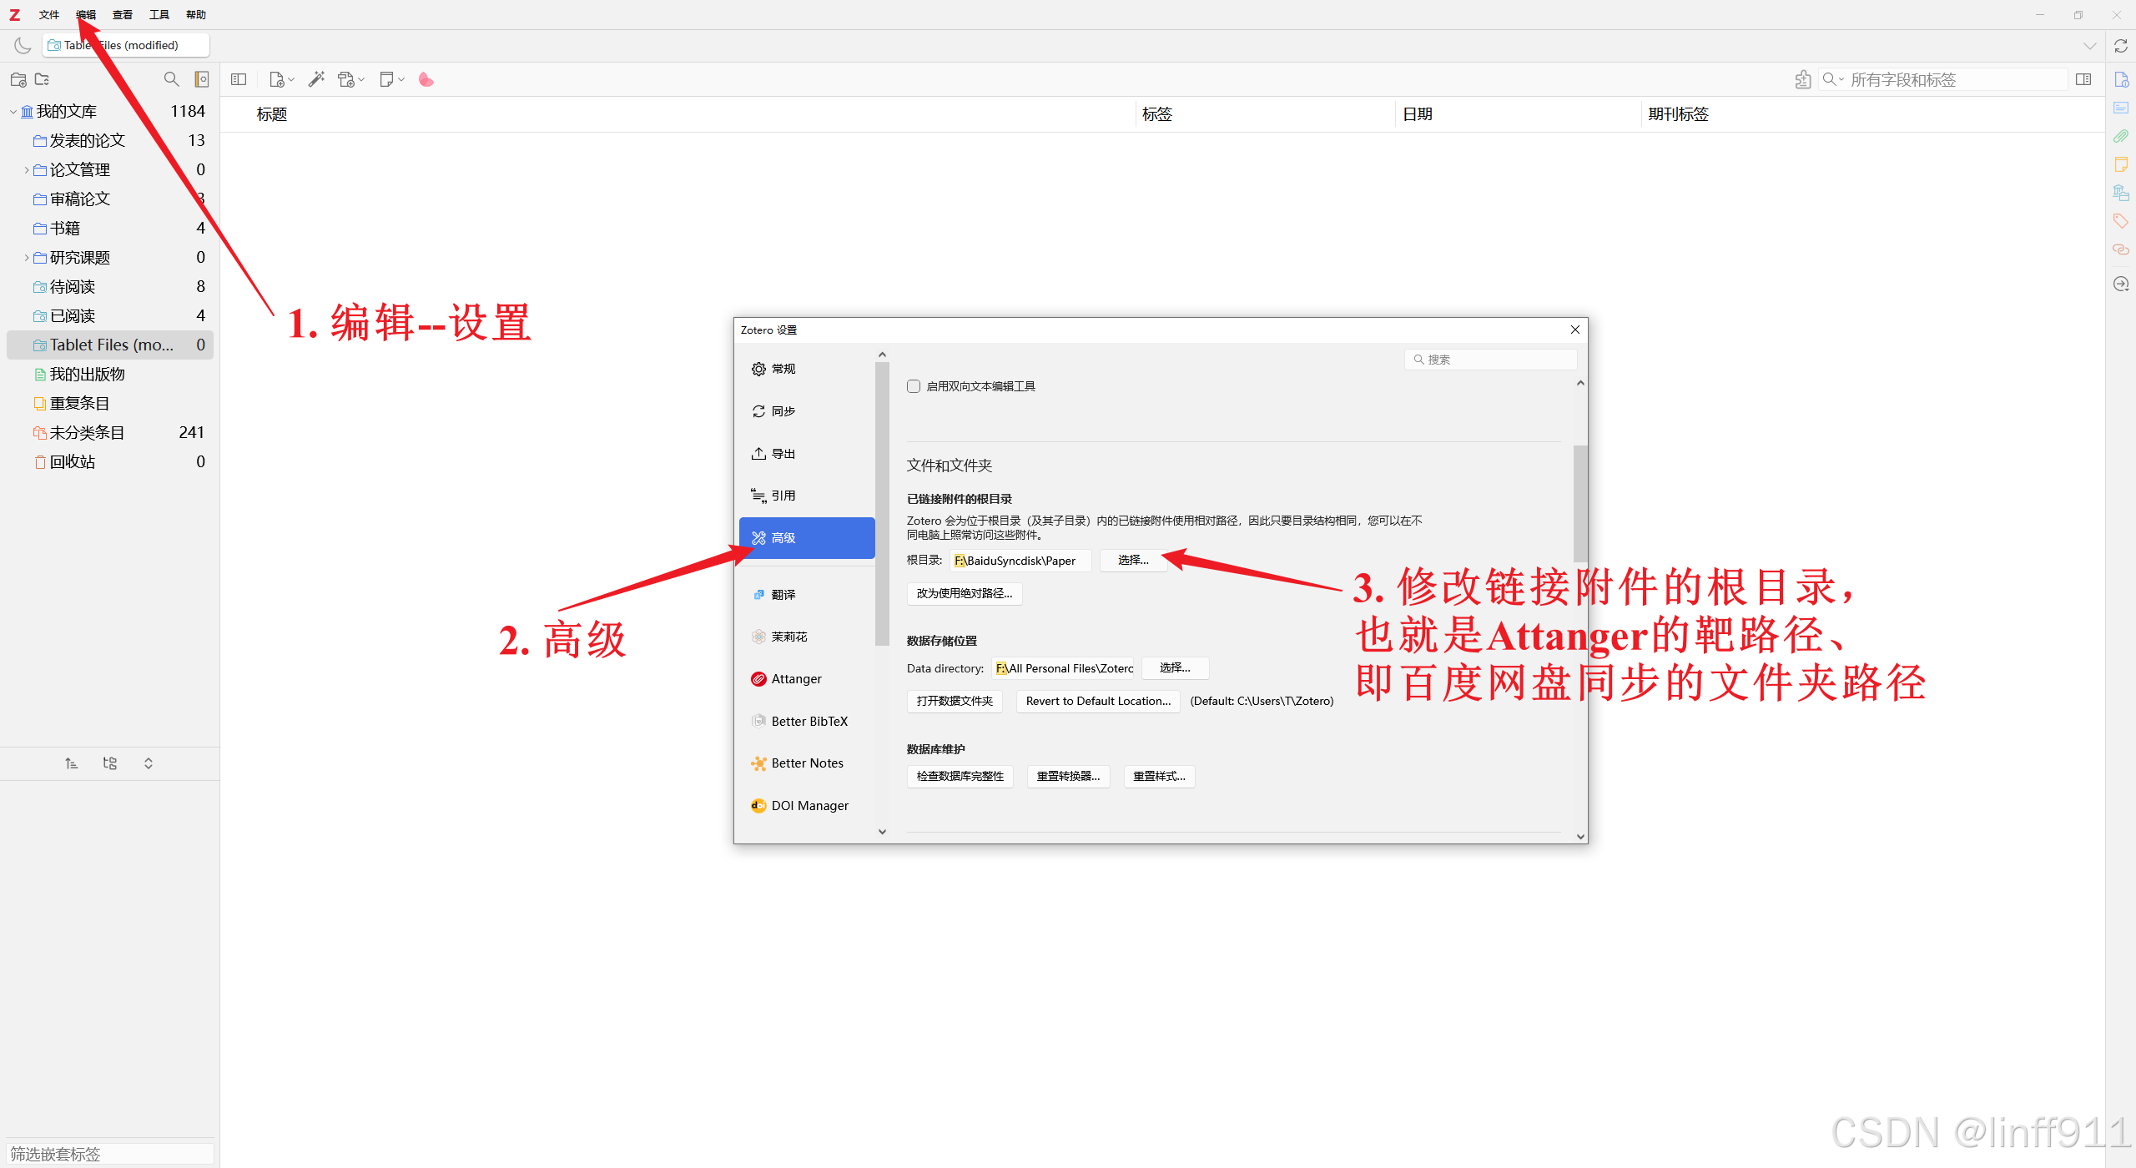Enable the bidirectional text editing checkbox
Screen dimensions: 2136x1168
tap(914, 386)
